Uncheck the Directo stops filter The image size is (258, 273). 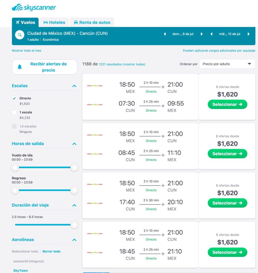click(x=14, y=98)
